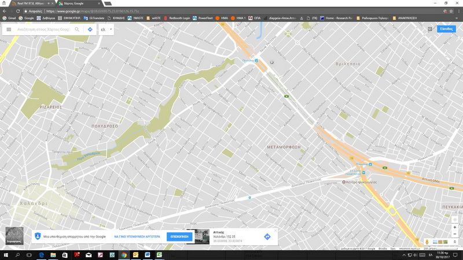
Task: Open the Gmail bookmark
Action: click(9, 18)
